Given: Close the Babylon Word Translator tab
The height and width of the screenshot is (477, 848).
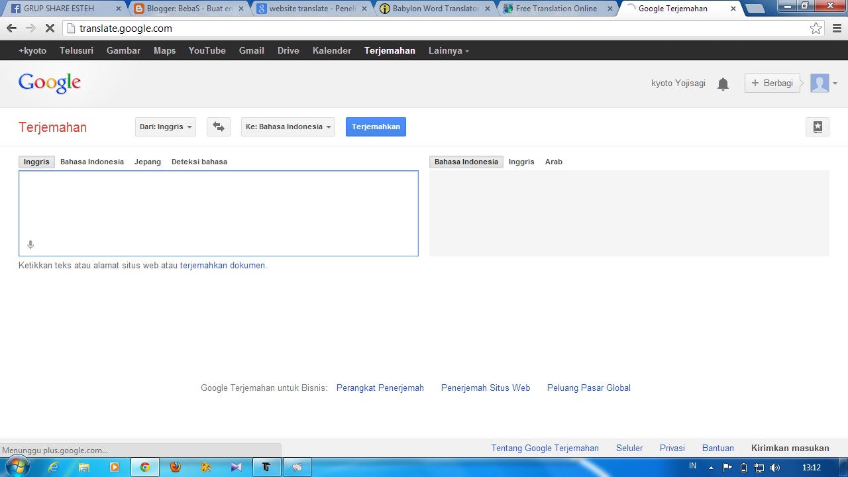Looking at the screenshot, I should (x=487, y=9).
